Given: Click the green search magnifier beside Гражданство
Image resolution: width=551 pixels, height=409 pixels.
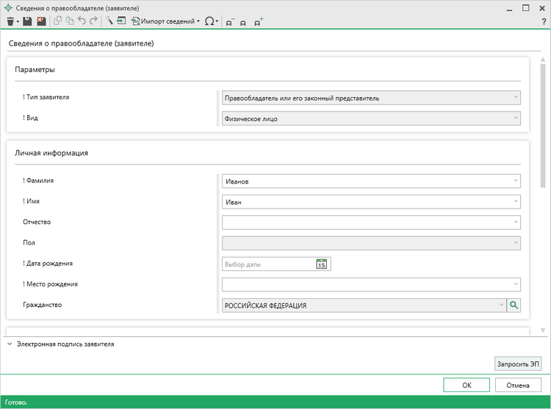Looking at the screenshot, I should point(514,305).
